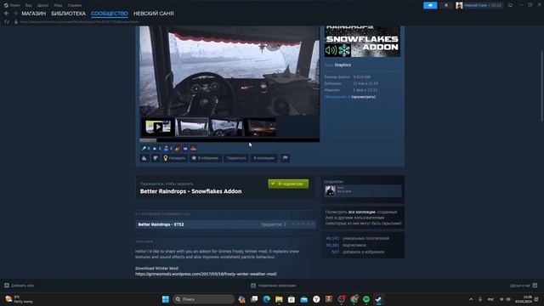Play the video thumbnail in the gallery
The height and width of the screenshot is (306, 544).
tap(158, 127)
